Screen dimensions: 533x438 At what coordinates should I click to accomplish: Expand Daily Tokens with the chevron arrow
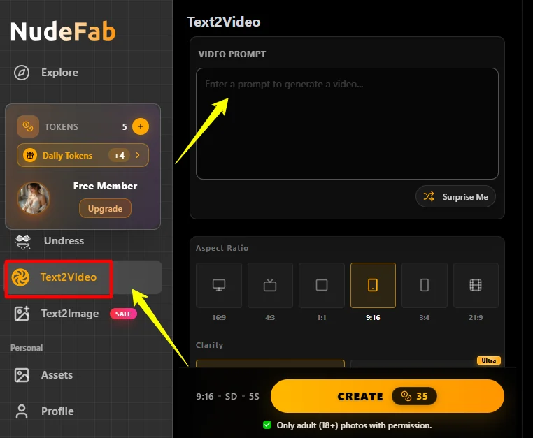pyautogui.click(x=138, y=155)
